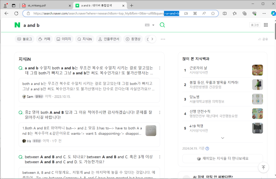Select the 블로그 tab
276x179 pixels.
25,39
